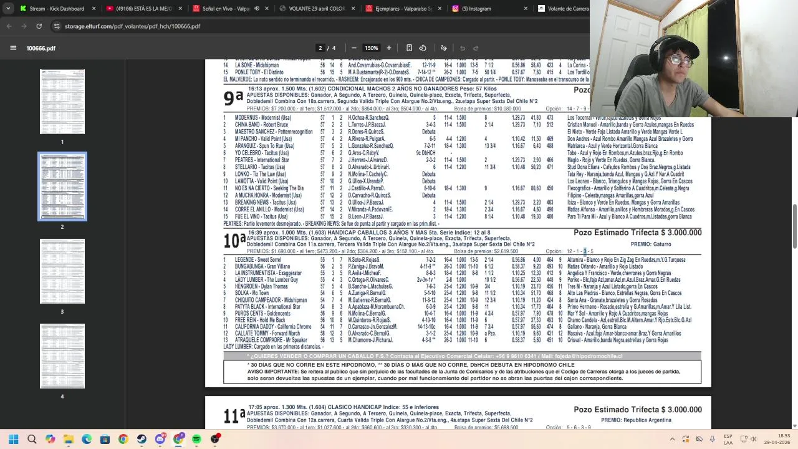798x449 pixels.
Task: Close the Kick Dashboard tab
Action: click(94, 9)
